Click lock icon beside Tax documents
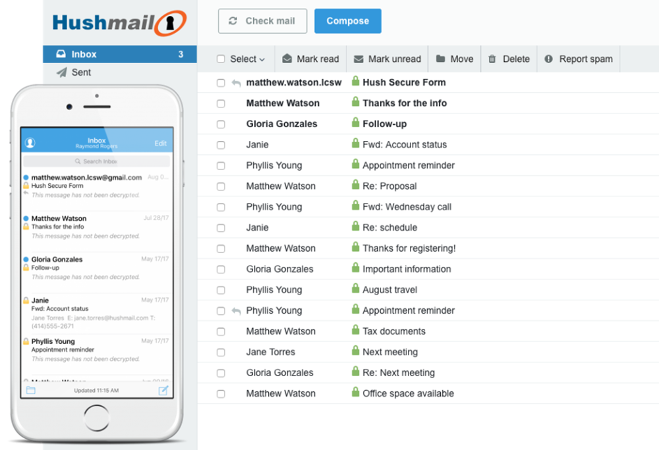The height and width of the screenshot is (450, 659). (356, 330)
